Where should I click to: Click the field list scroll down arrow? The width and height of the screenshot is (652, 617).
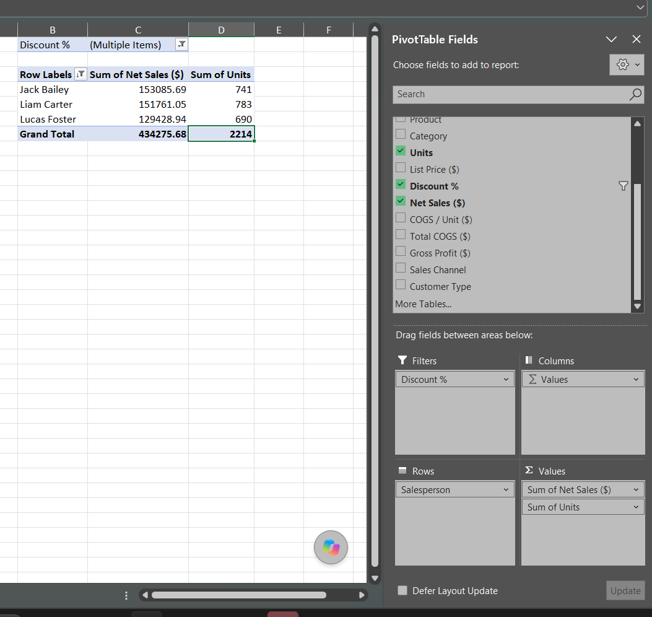pos(637,307)
